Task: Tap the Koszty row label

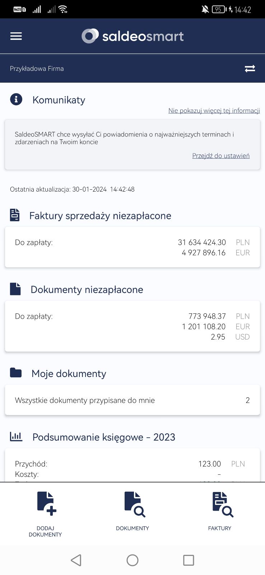Action: coord(27,474)
